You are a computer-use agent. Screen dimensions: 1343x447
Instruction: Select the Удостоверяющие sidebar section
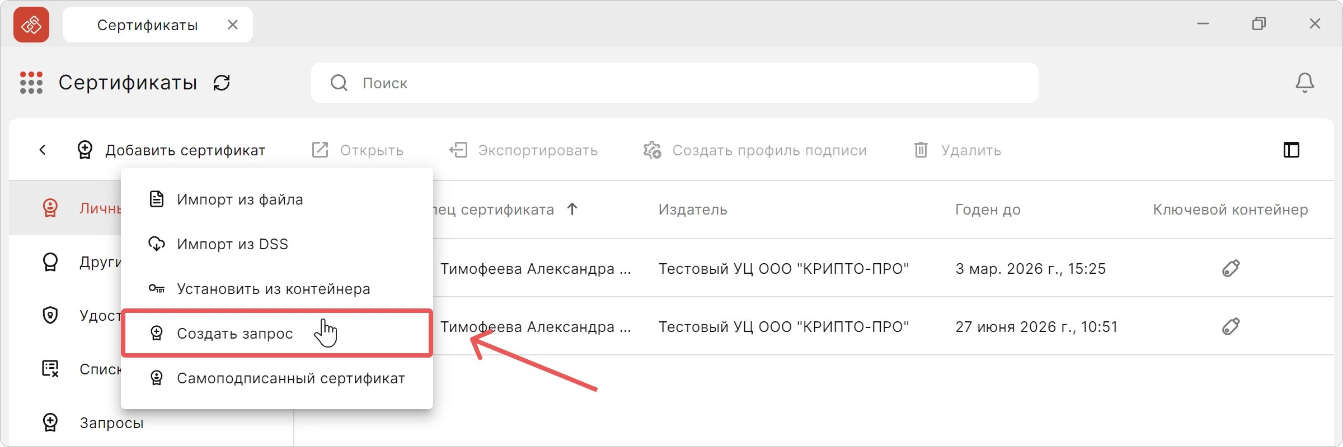pos(66,315)
